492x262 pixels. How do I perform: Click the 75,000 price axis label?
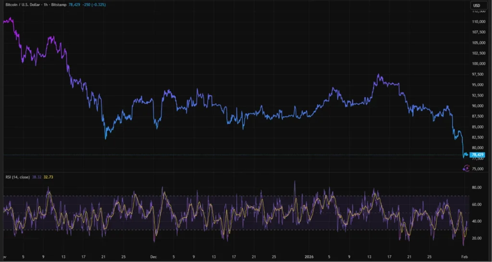[479, 169]
